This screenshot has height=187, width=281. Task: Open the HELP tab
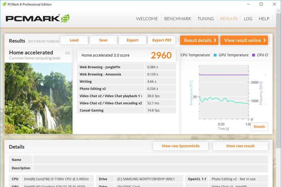[x=264, y=19]
